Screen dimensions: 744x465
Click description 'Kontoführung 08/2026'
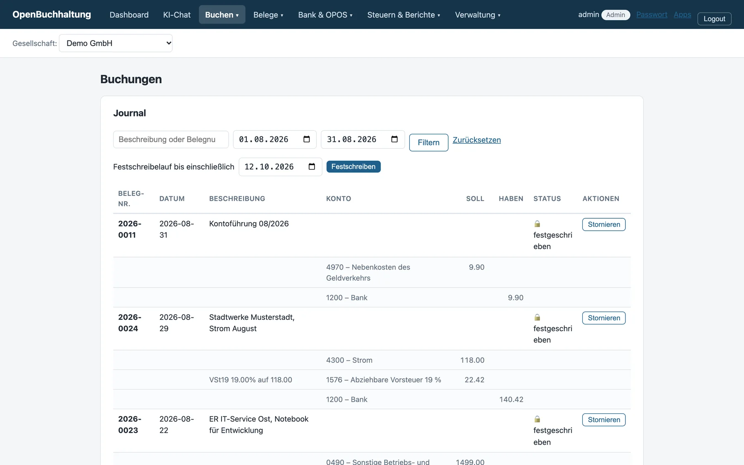point(249,224)
